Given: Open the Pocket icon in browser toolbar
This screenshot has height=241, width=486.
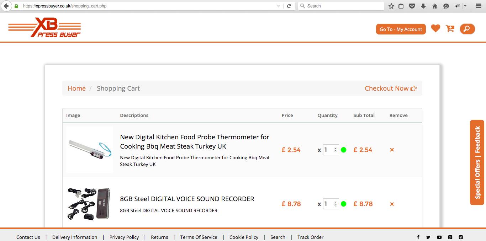Looking at the screenshot, I should click(x=412, y=6).
